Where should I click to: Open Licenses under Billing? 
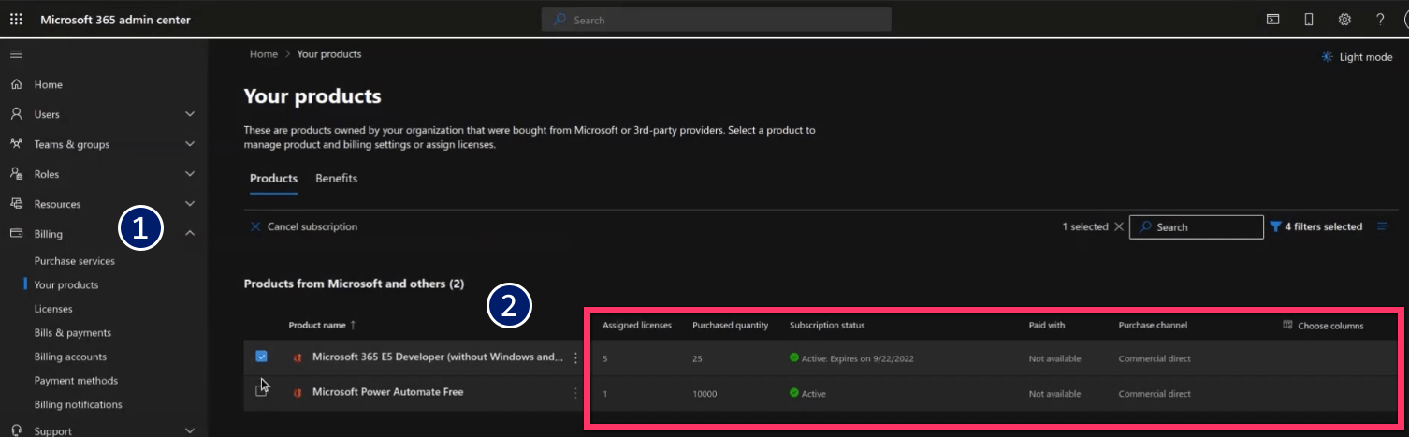click(x=53, y=309)
